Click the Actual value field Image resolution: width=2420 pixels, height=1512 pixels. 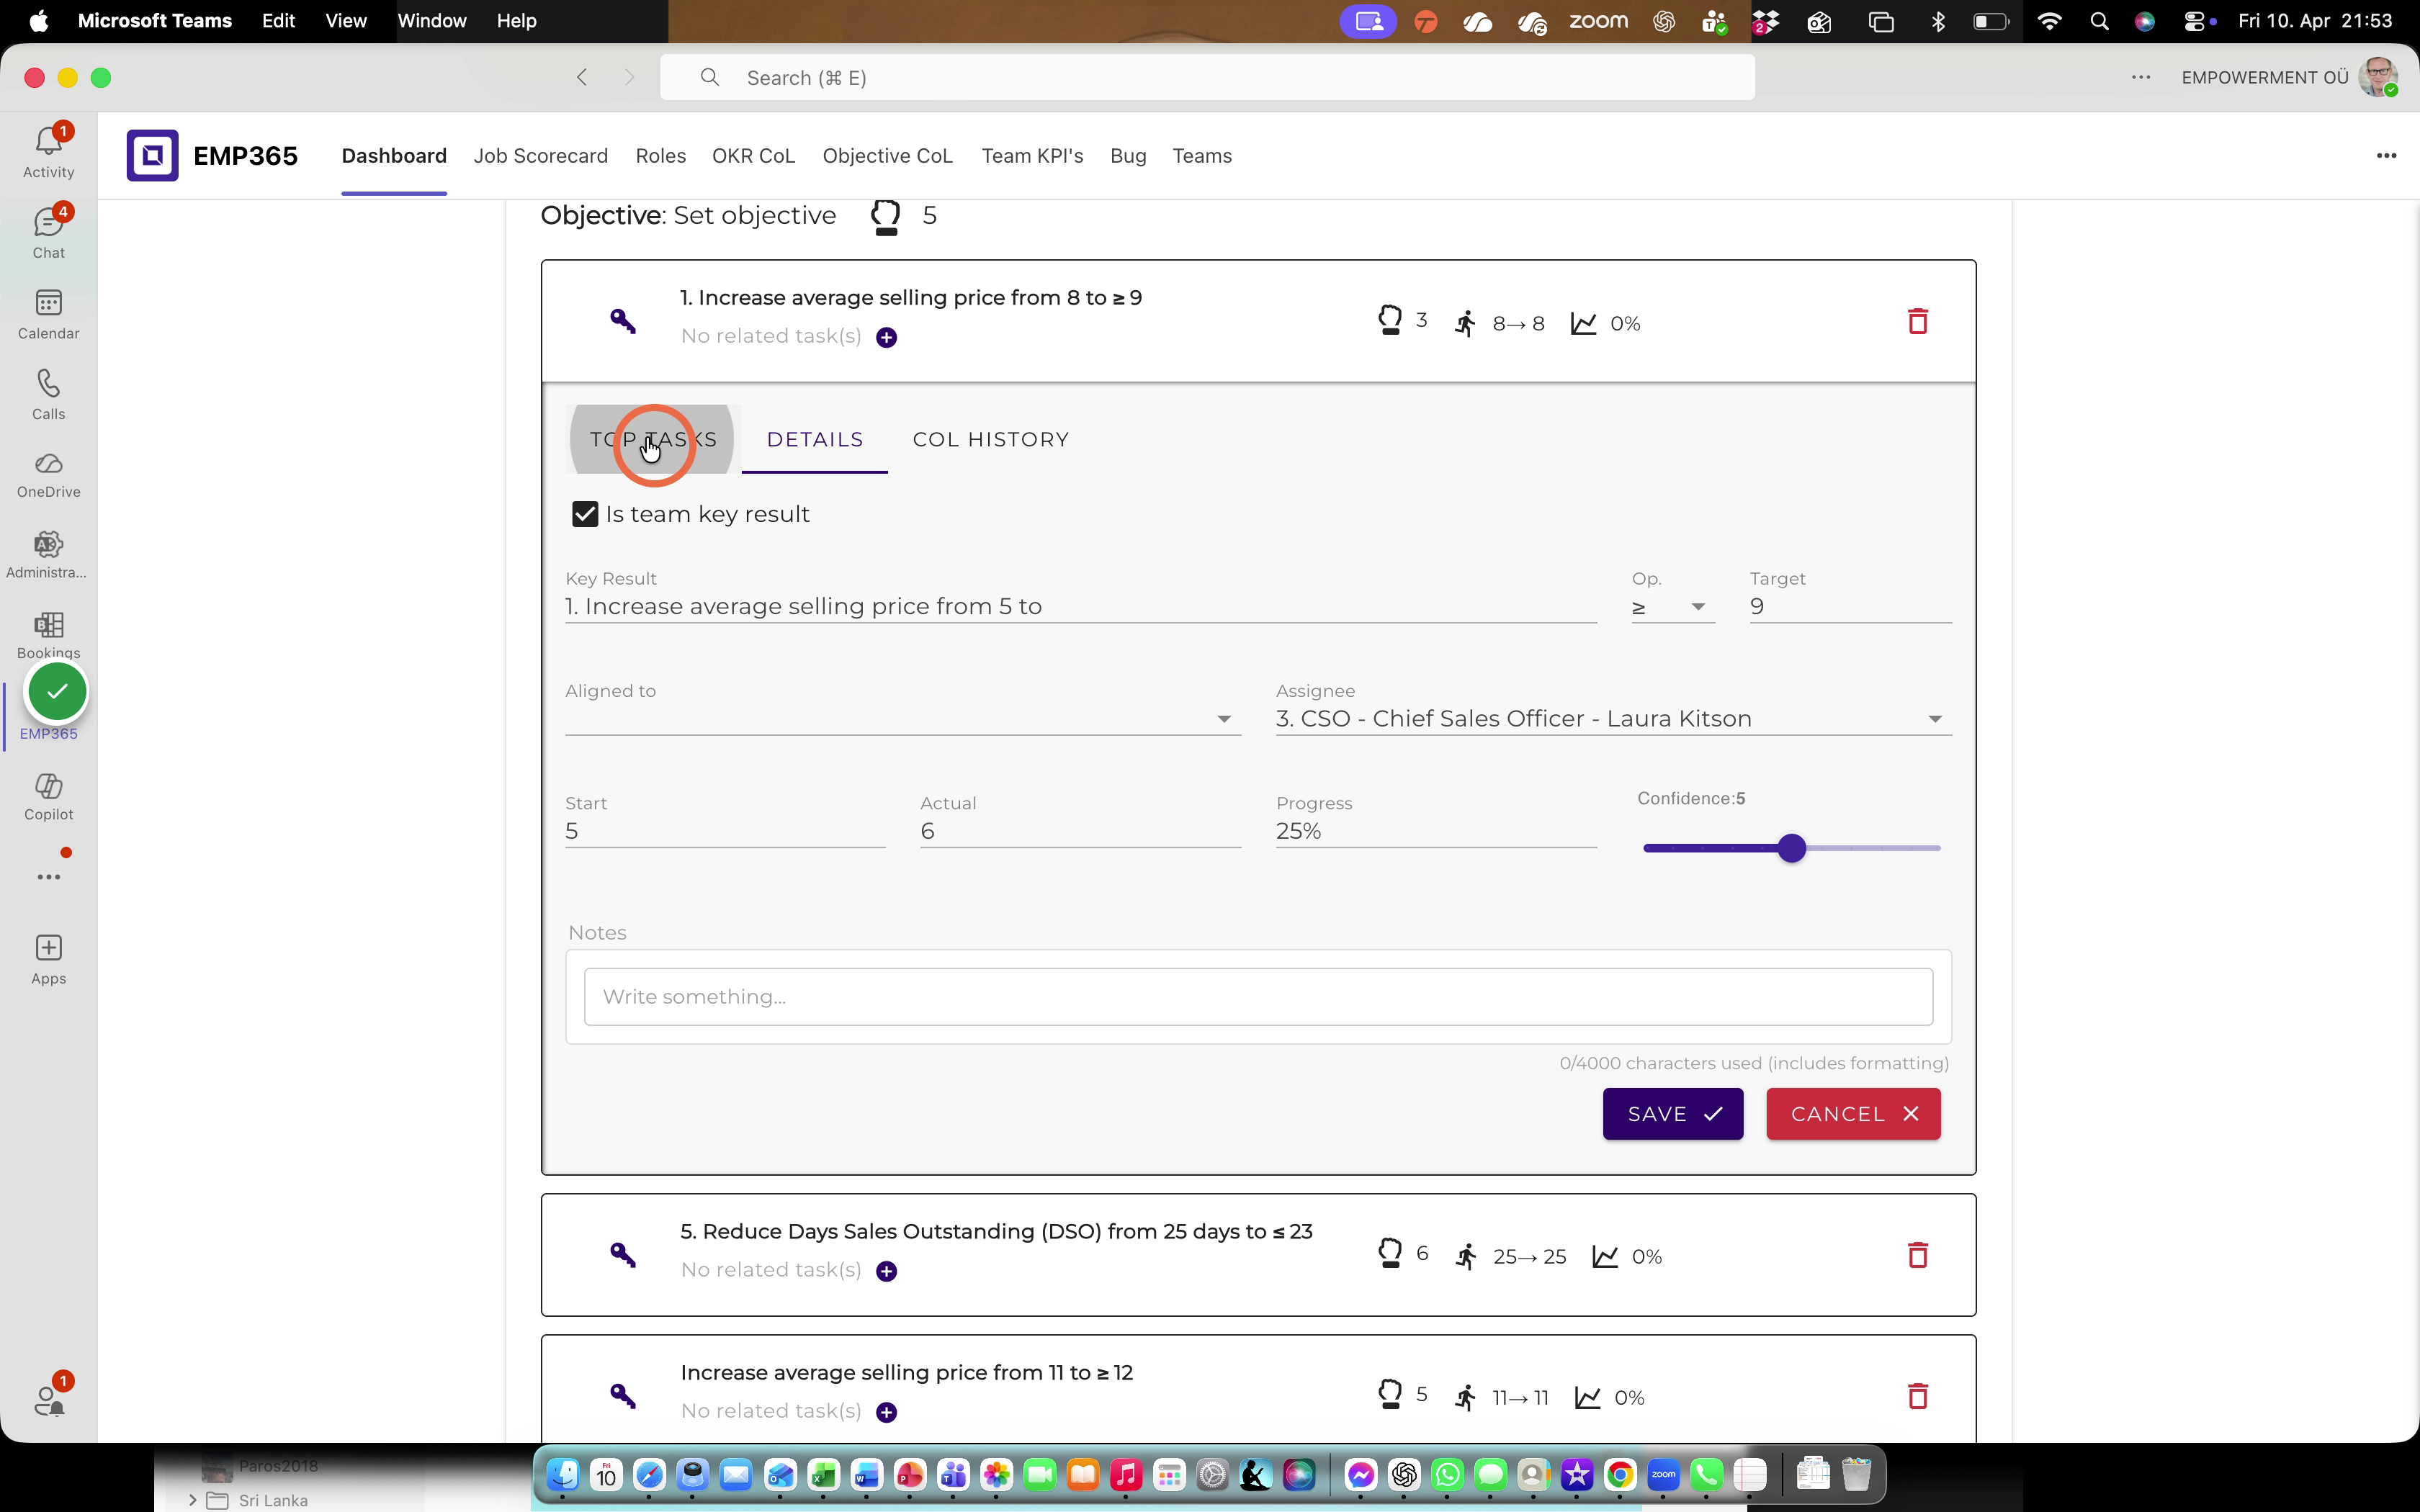(1080, 832)
